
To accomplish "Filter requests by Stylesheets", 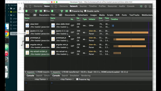I will 83,15.
